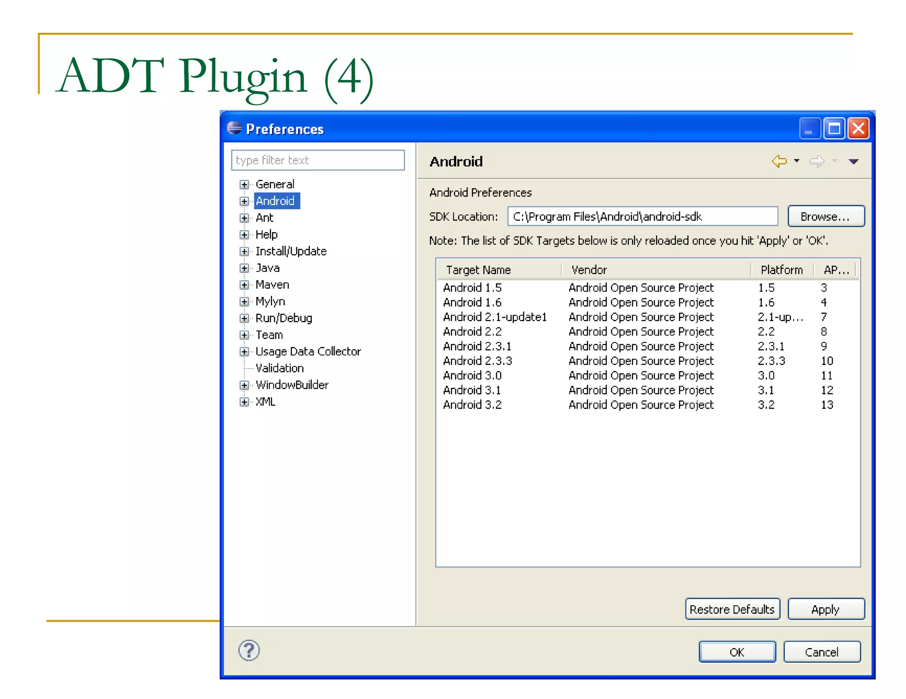
Task: Click the SDK Location path field
Action: coord(642,217)
